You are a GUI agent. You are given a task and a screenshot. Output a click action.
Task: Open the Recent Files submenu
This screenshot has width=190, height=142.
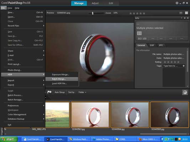(x=23, y=26)
